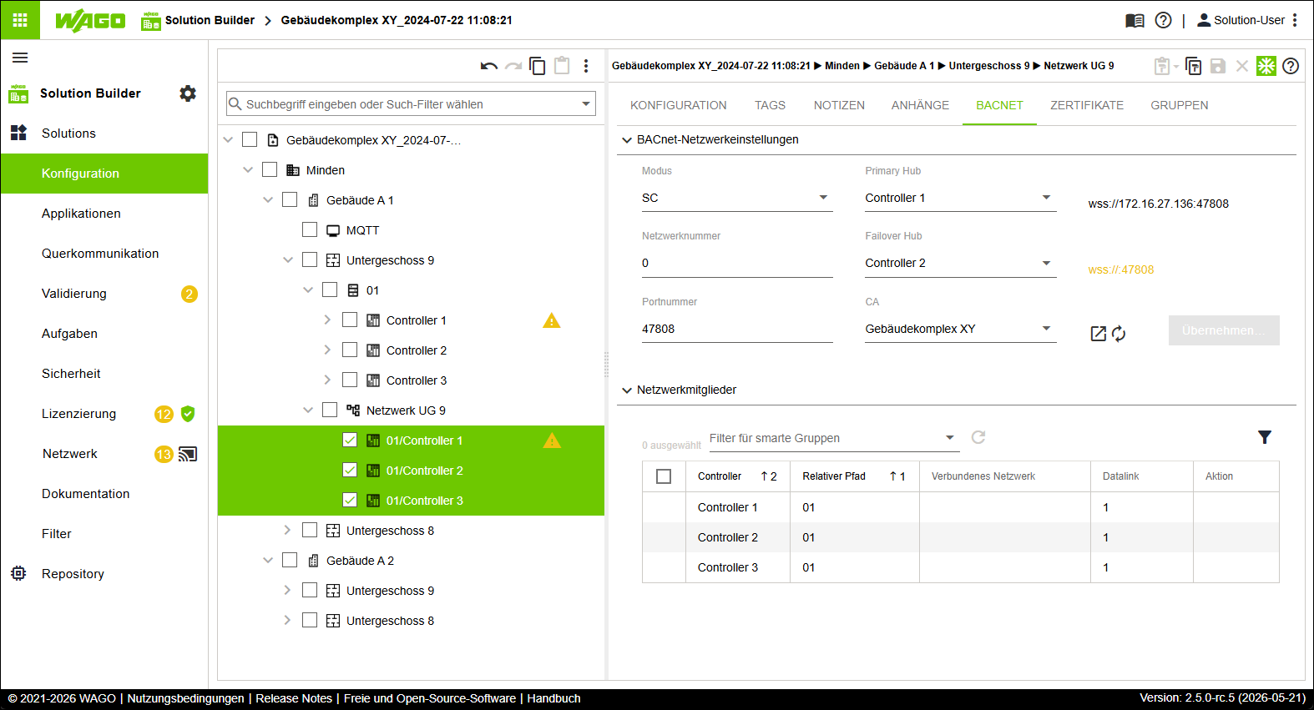Collapse the BACnet-Netzwerkeinstellungen section
The height and width of the screenshot is (710, 1314).
(x=627, y=140)
